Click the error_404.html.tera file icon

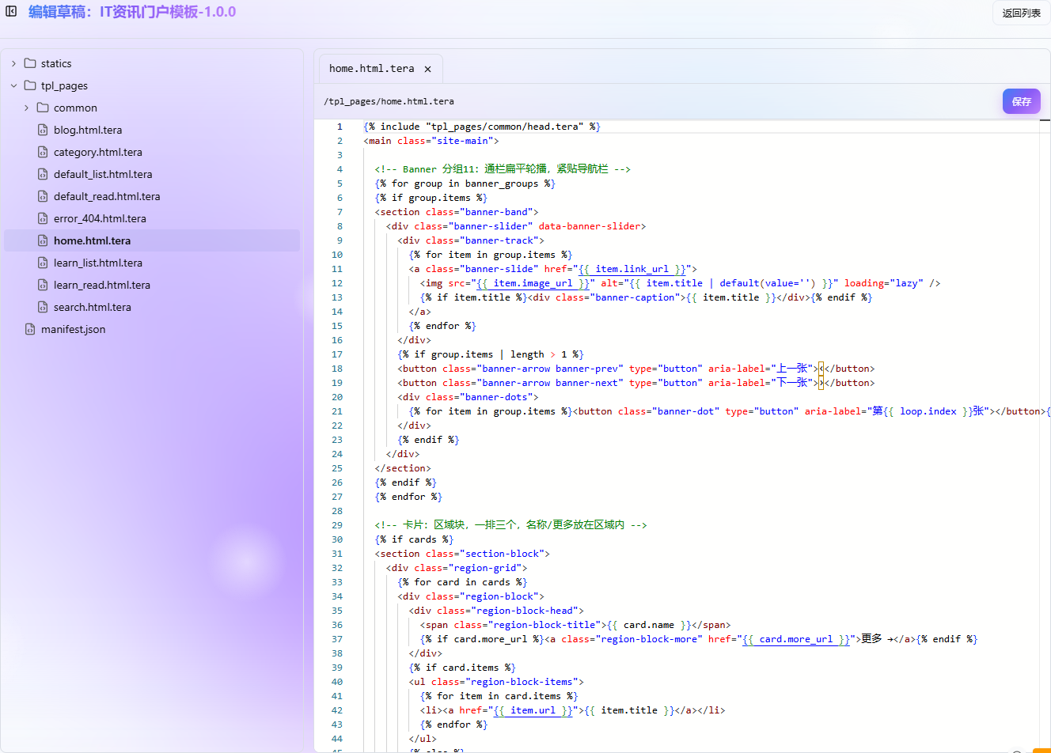click(x=43, y=218)
